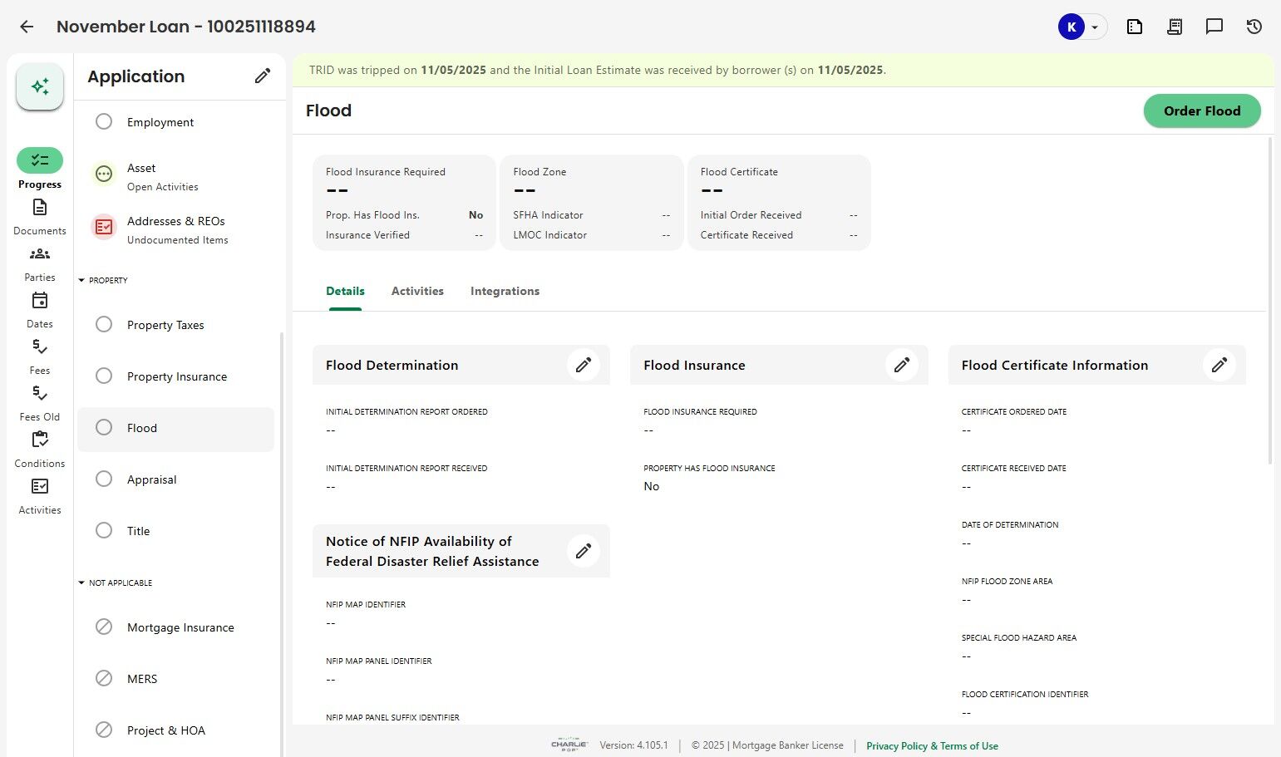Open the chat comments icon
The height and width of the screenshot is (757, 1281).
click(x=1214, y=27)
